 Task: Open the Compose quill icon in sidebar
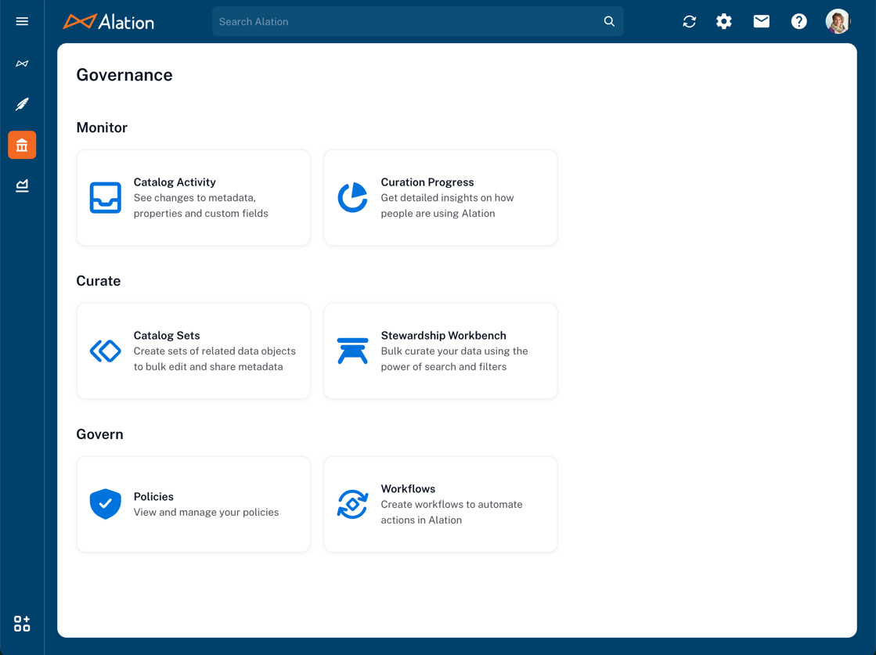point(22,104)
